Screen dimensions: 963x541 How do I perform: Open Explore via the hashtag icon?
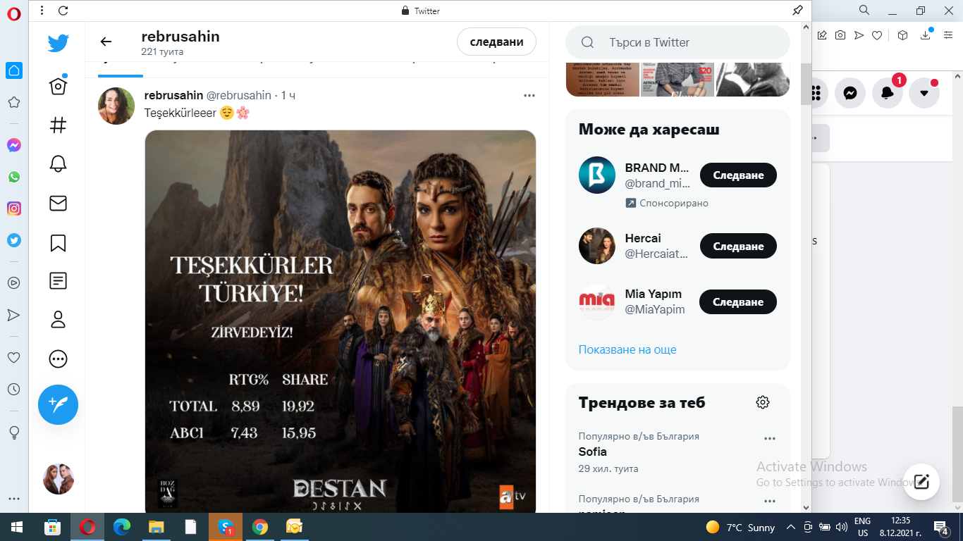pyautogui.click(x=59, y=125)
